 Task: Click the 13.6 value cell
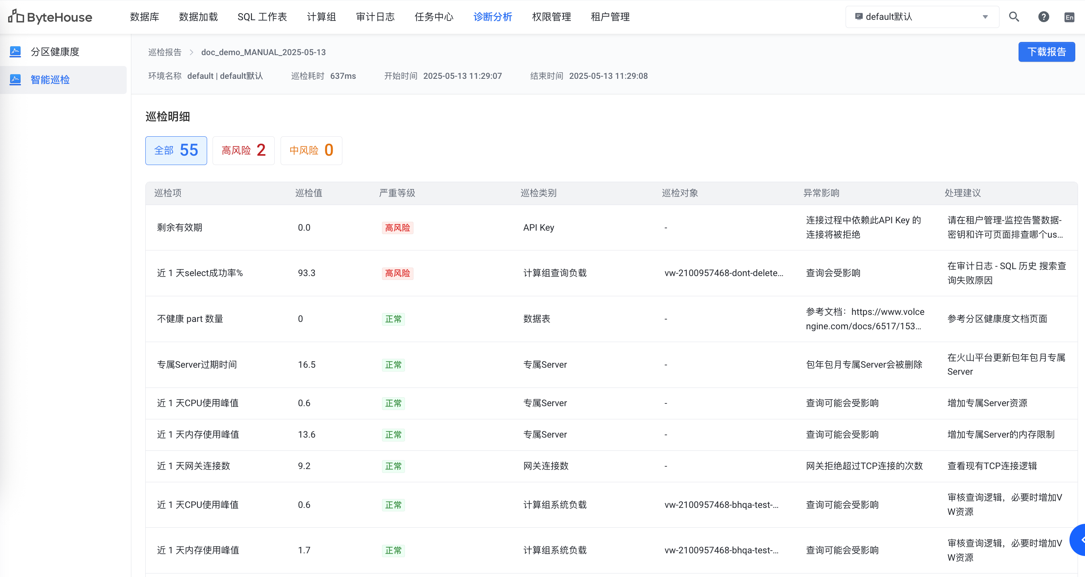click(307, 435)
